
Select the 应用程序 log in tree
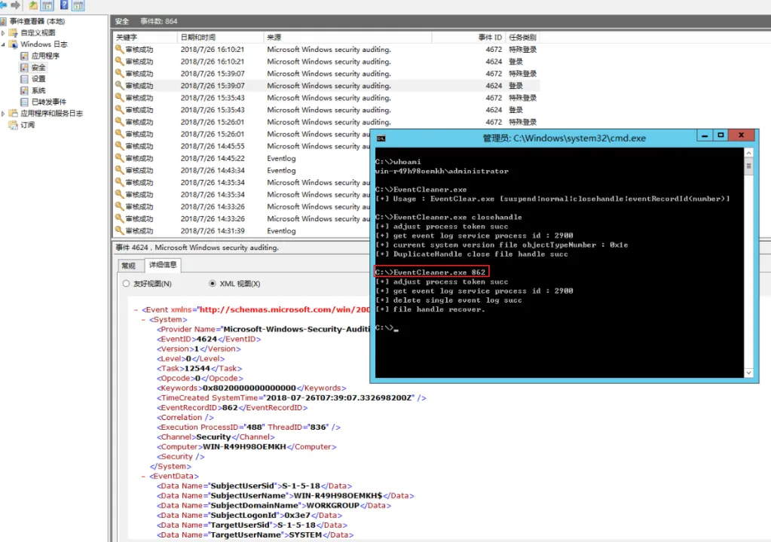[x=45, y=56]
